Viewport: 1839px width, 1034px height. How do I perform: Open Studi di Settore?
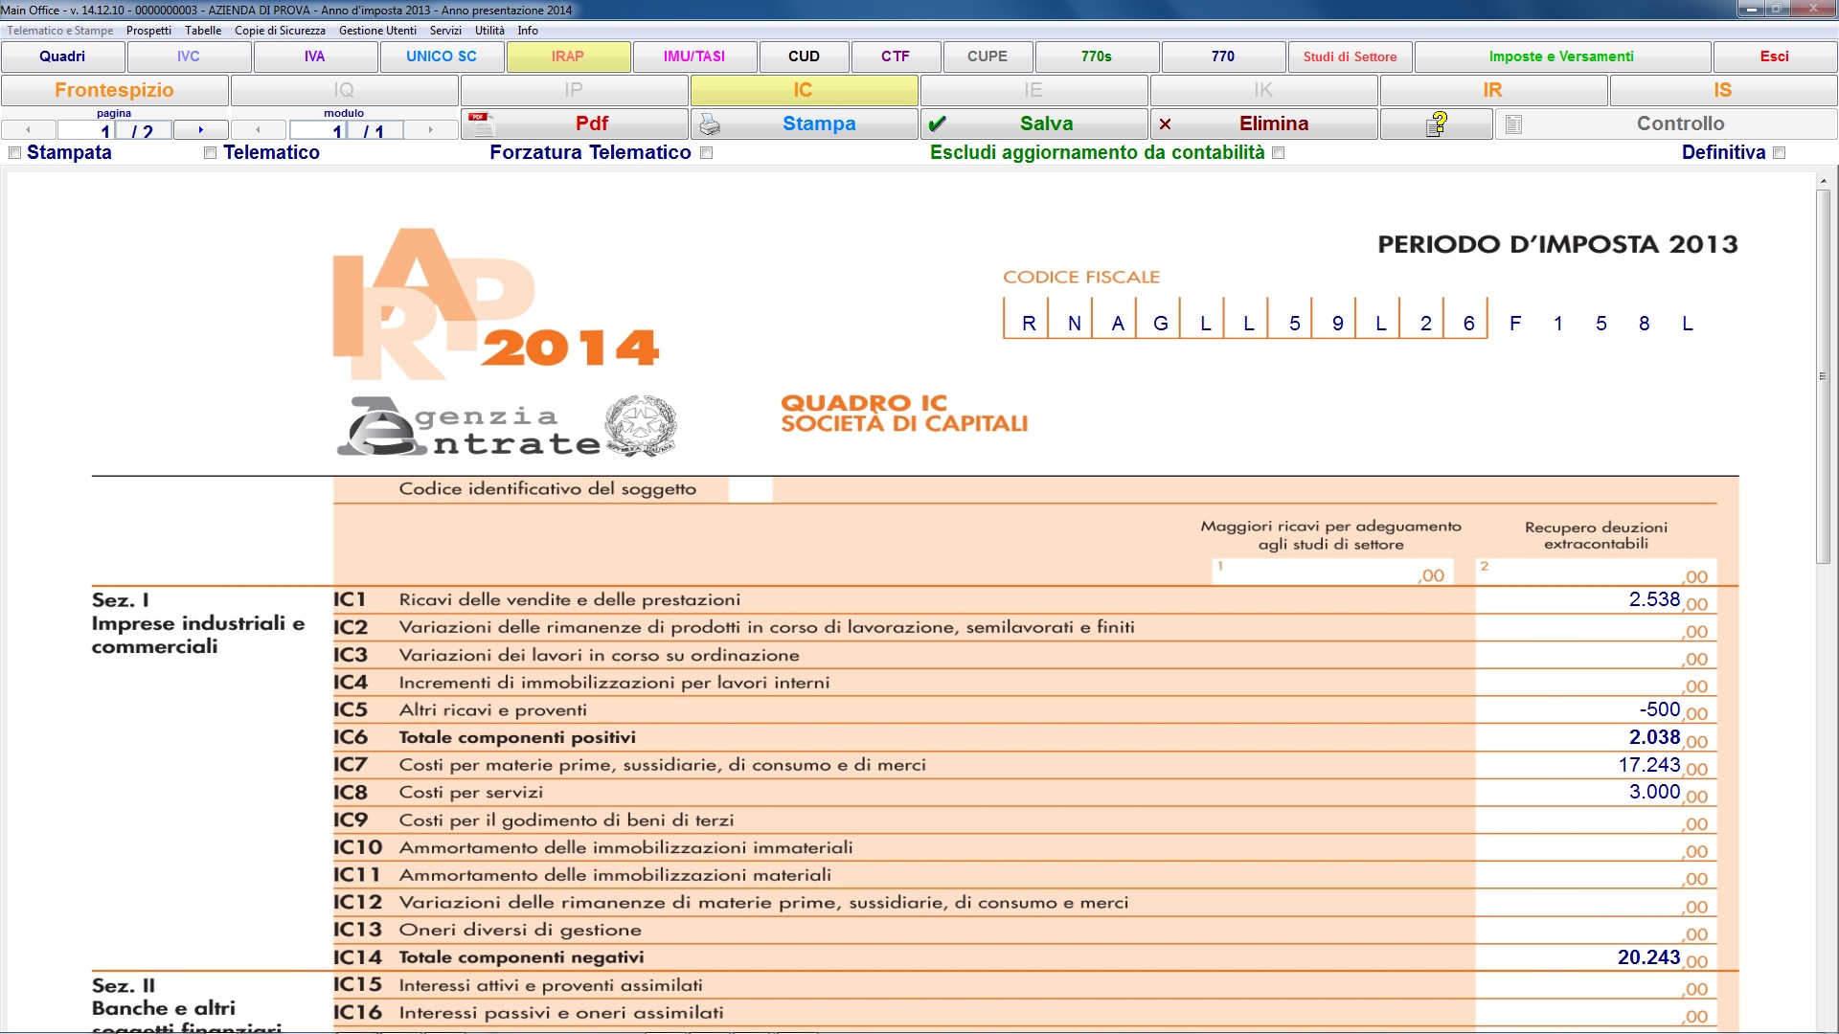click(x=1350, y=56)
